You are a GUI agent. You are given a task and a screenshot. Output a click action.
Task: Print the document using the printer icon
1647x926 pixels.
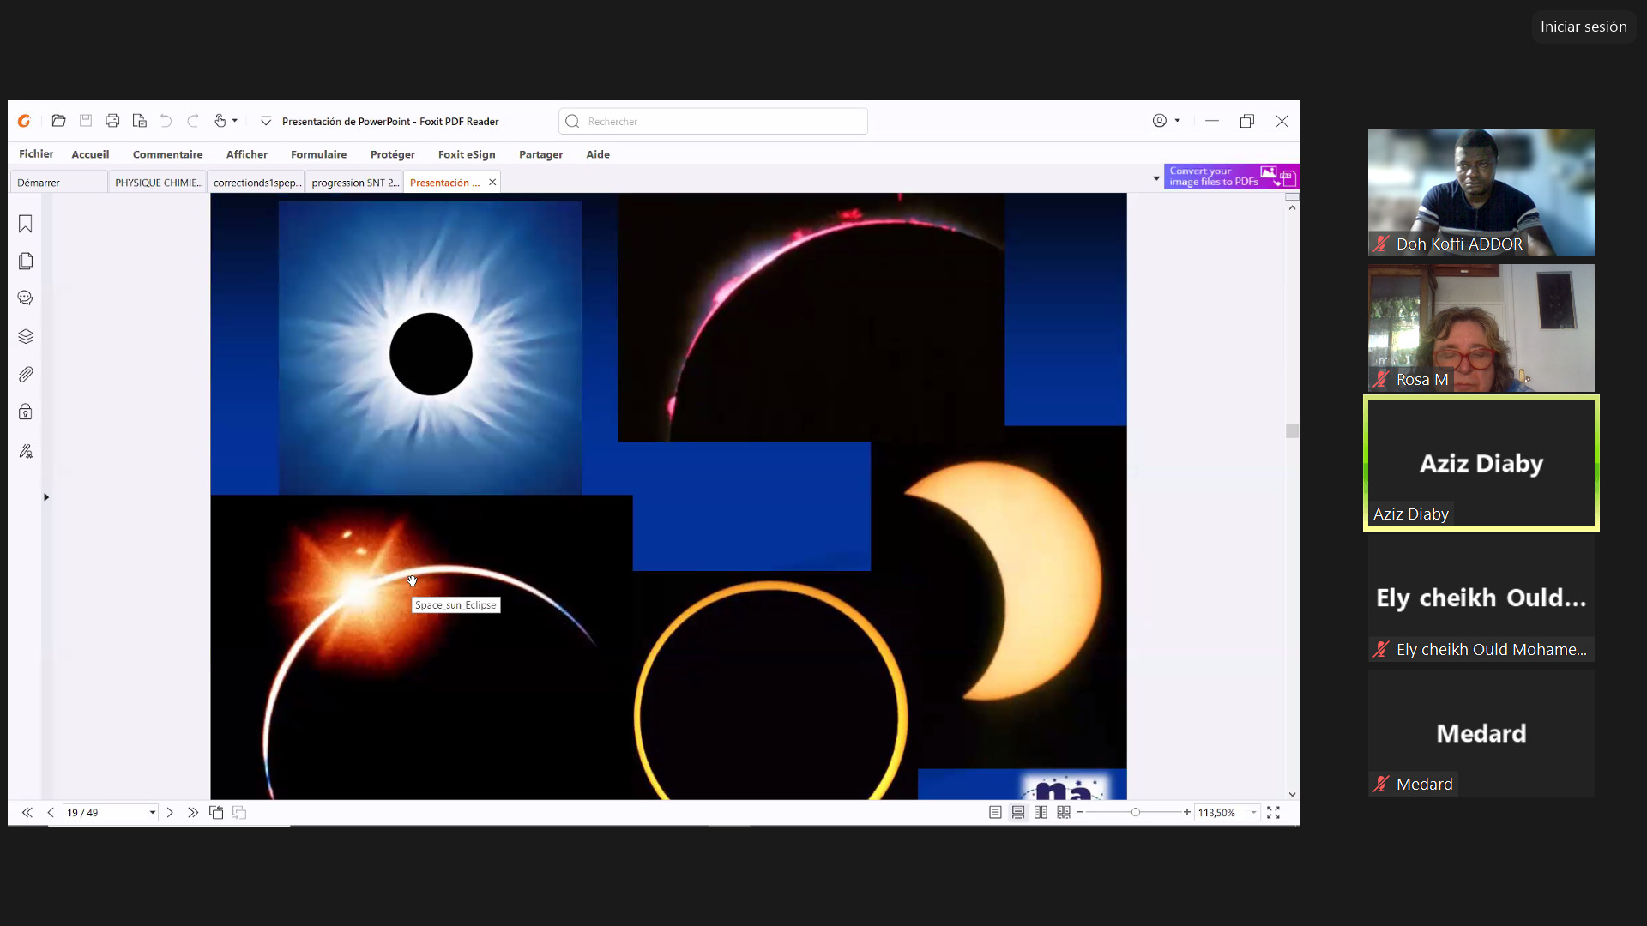[x=112, y=121]
